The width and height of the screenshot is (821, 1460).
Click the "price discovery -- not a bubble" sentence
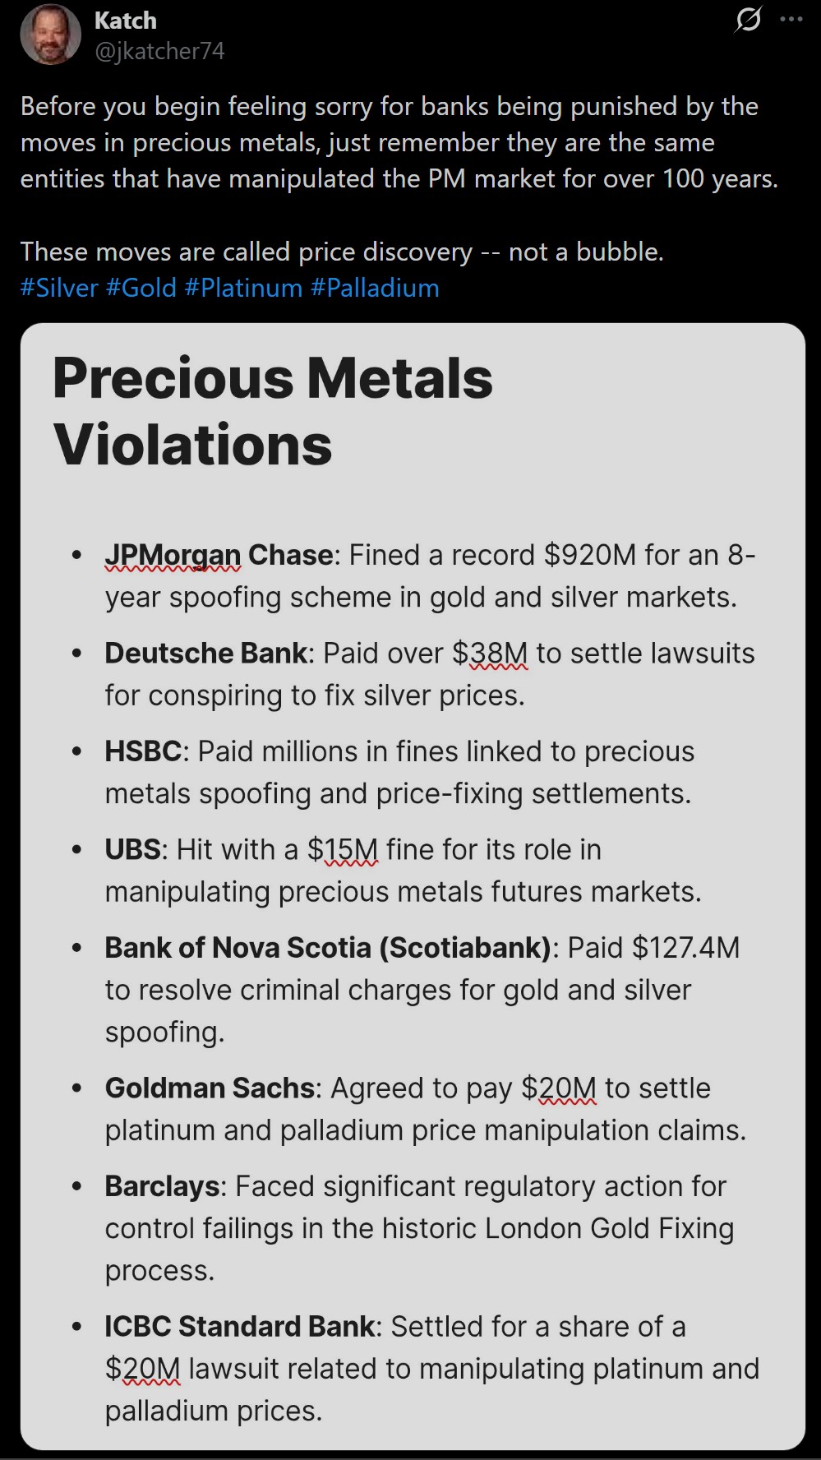click(x=342, y=252)
